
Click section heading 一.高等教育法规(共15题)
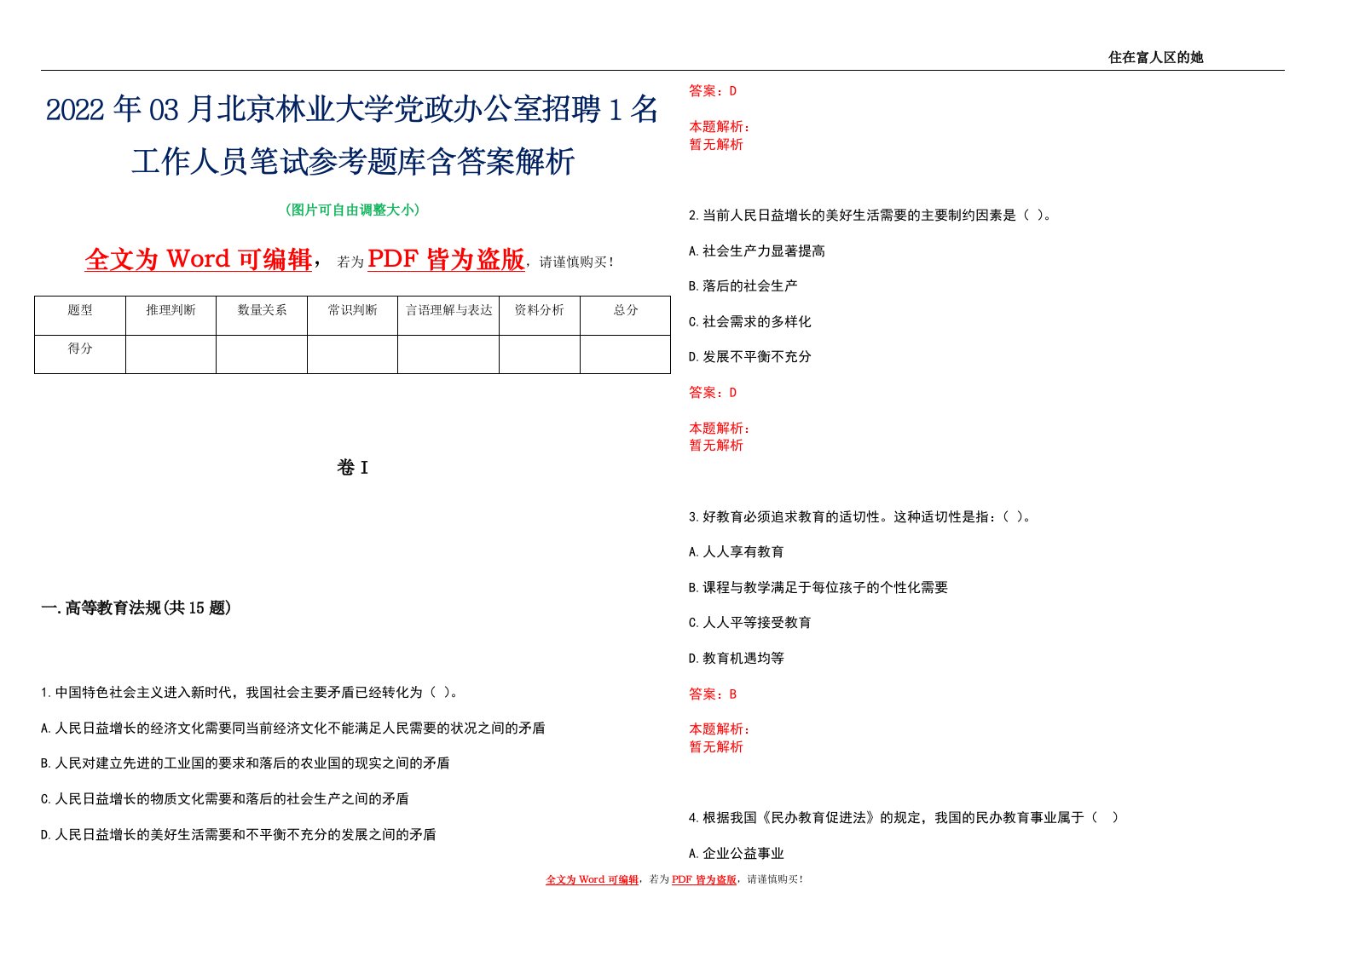(x=136, y=608)
